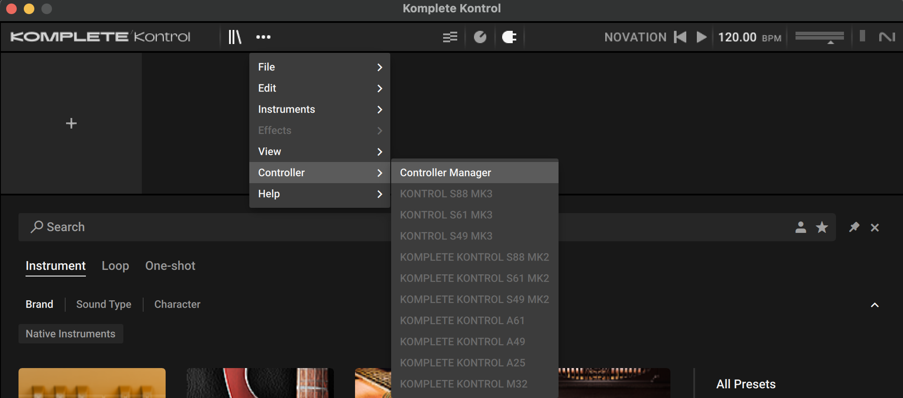903x398 pixels.
Task: Toggle the plug-in chain view icon
Action: pos(509,37)
